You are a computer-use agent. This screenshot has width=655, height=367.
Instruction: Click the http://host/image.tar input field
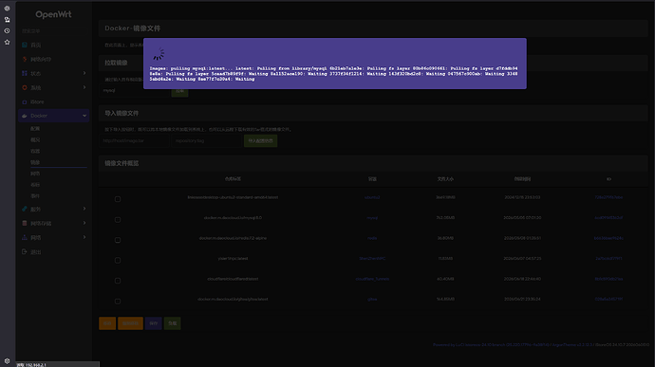point(134,140)
